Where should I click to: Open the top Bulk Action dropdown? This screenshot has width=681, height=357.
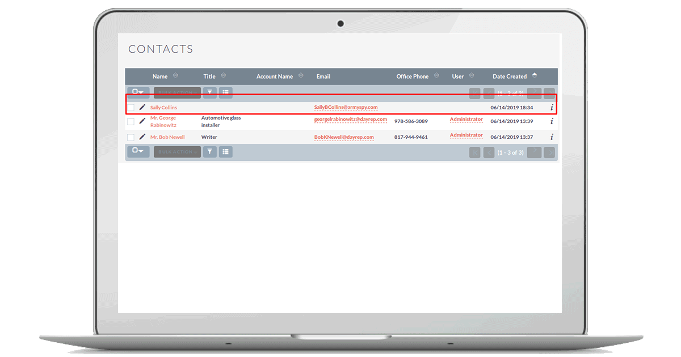(x=177, y=92)
